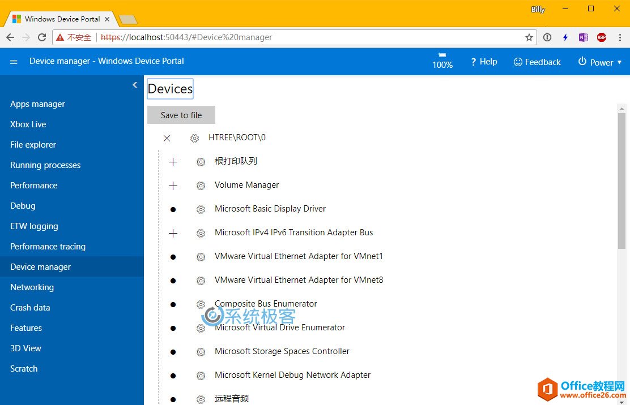Bookmark this page with the star icon
The height and width of the screenshot is (405, 630).
coord(529,37)
